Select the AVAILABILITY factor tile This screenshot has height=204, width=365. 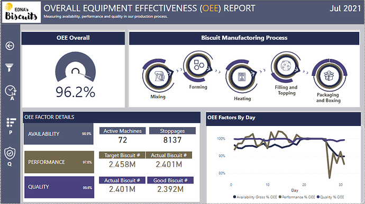click(x=59, y=134)
